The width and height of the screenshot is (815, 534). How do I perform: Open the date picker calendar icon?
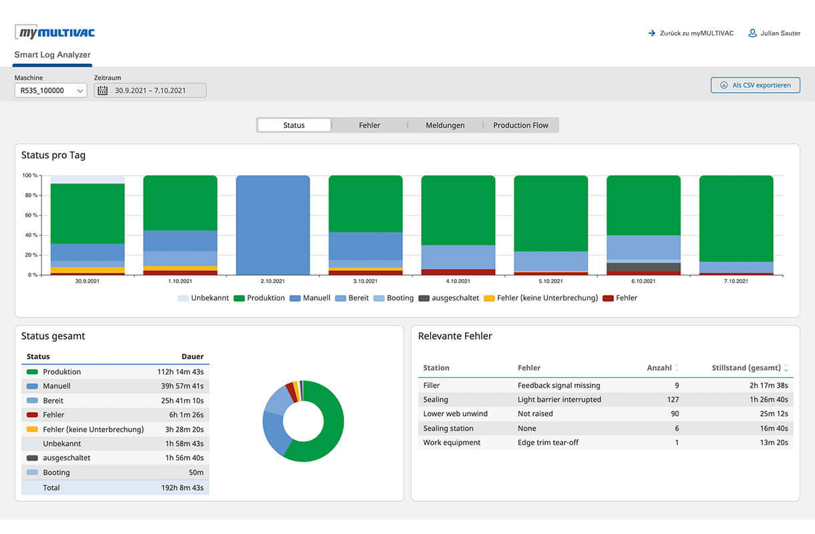tap(102, 90)
